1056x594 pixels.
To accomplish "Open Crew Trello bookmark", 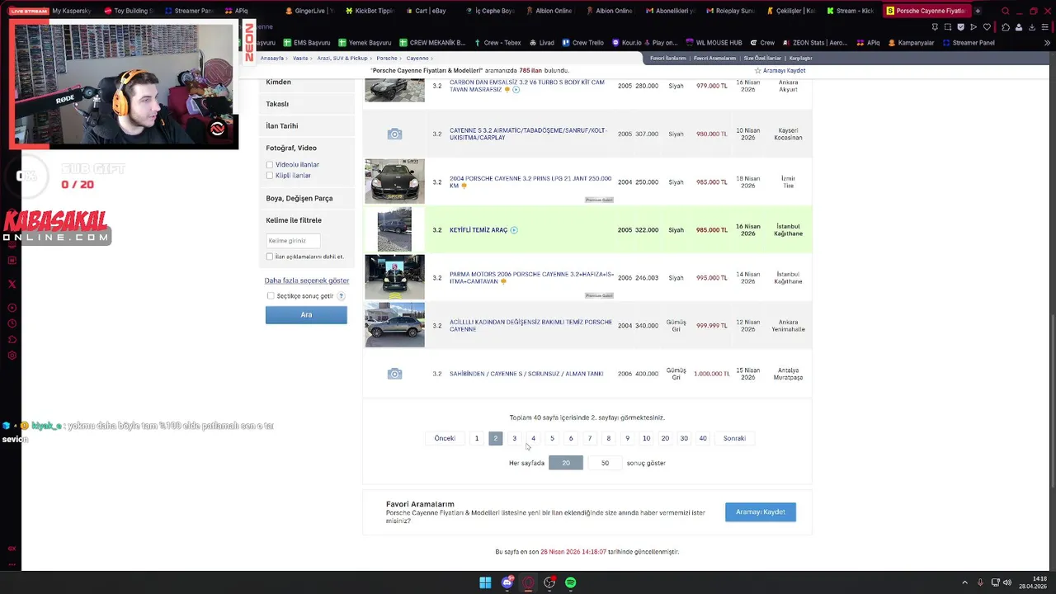I will tap(583, 43).
